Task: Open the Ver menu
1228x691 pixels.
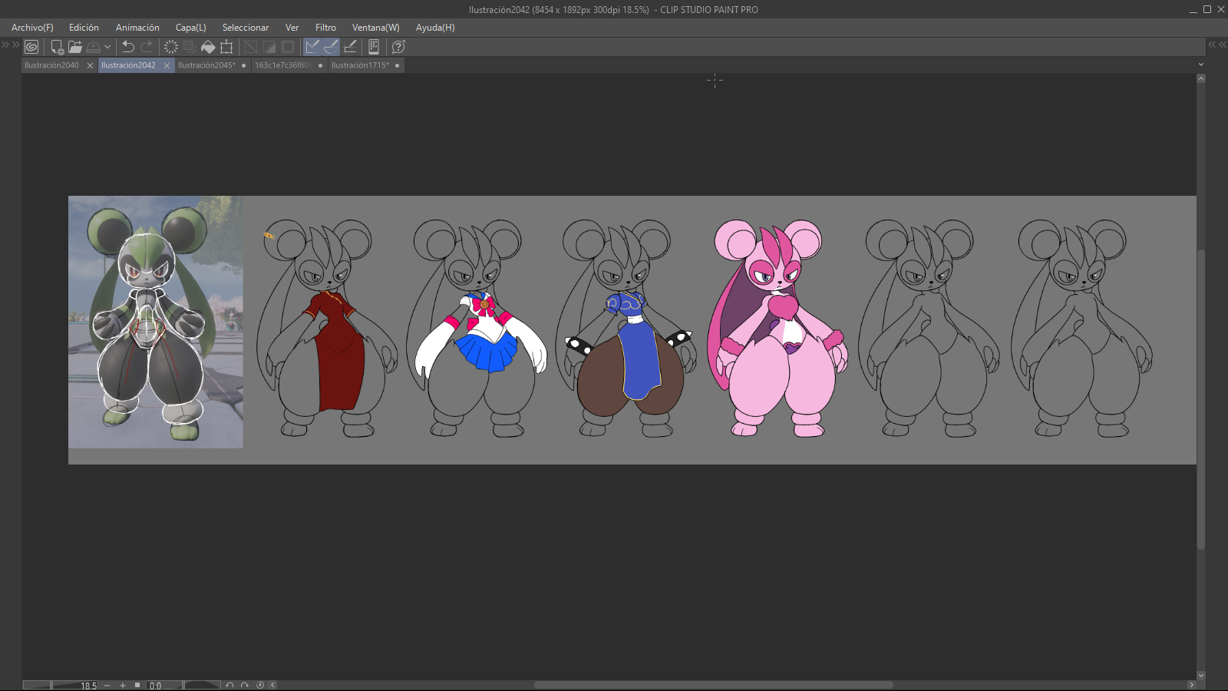Action: coord(292,28)
